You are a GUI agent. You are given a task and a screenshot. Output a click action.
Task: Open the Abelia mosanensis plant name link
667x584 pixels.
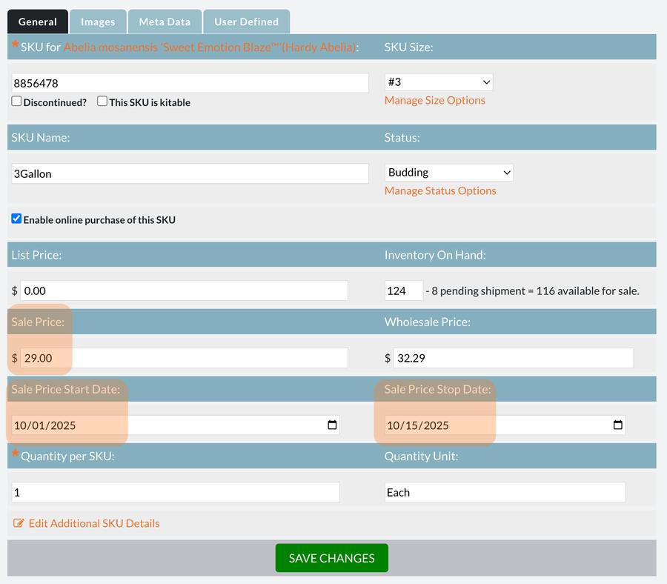209,47
